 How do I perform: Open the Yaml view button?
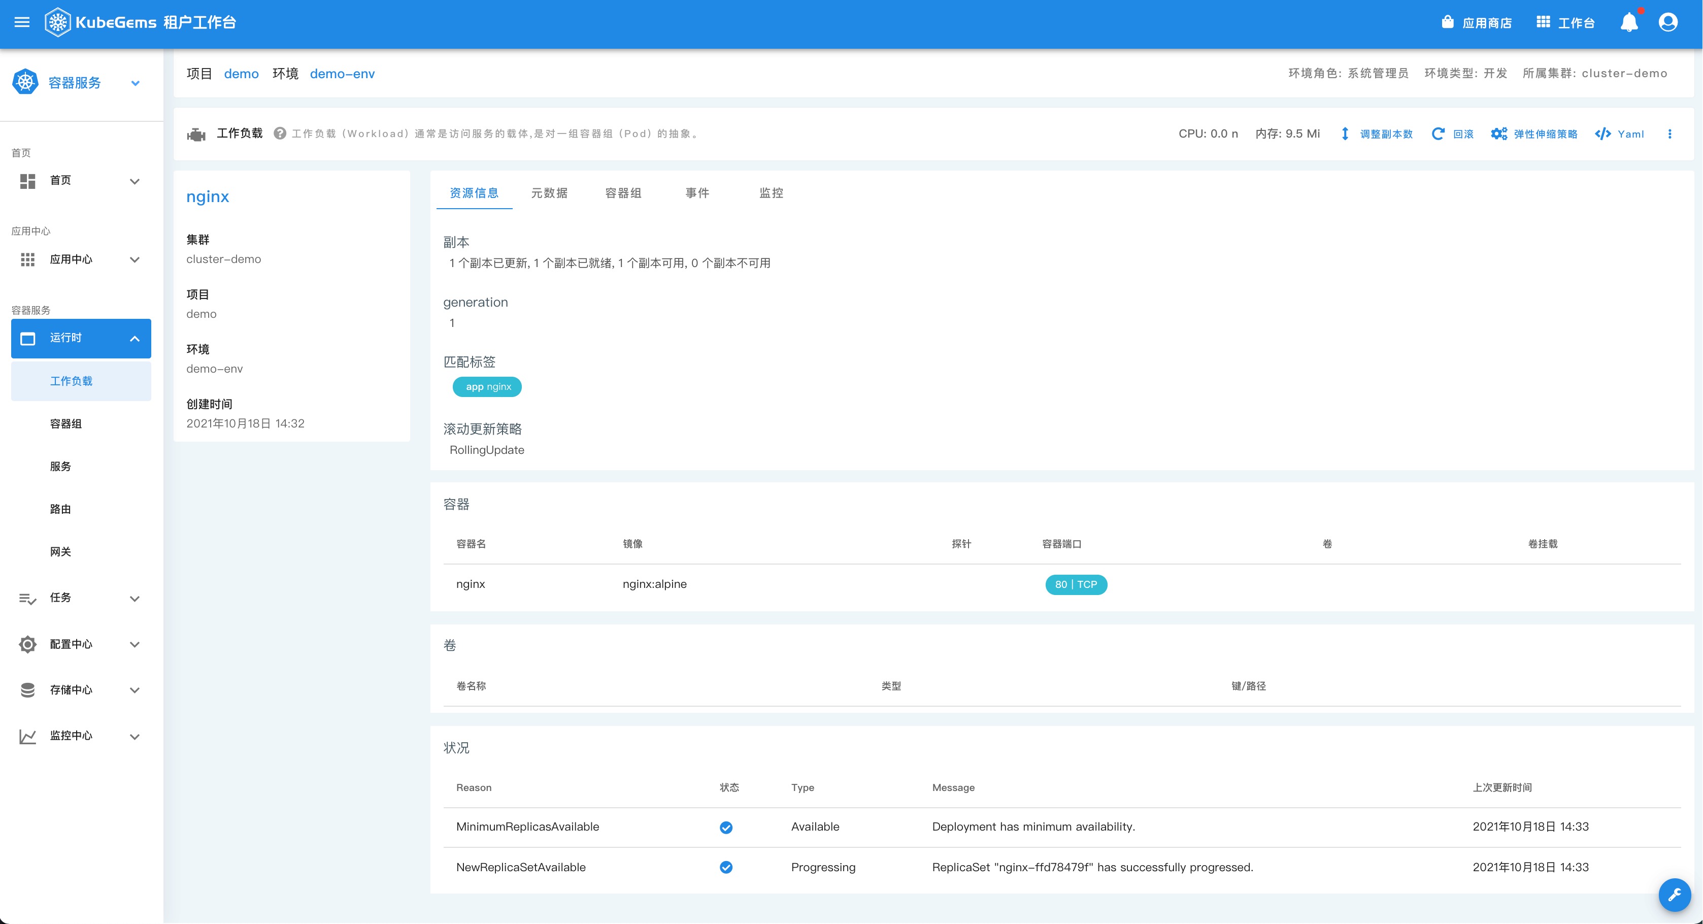(1630, 134)
